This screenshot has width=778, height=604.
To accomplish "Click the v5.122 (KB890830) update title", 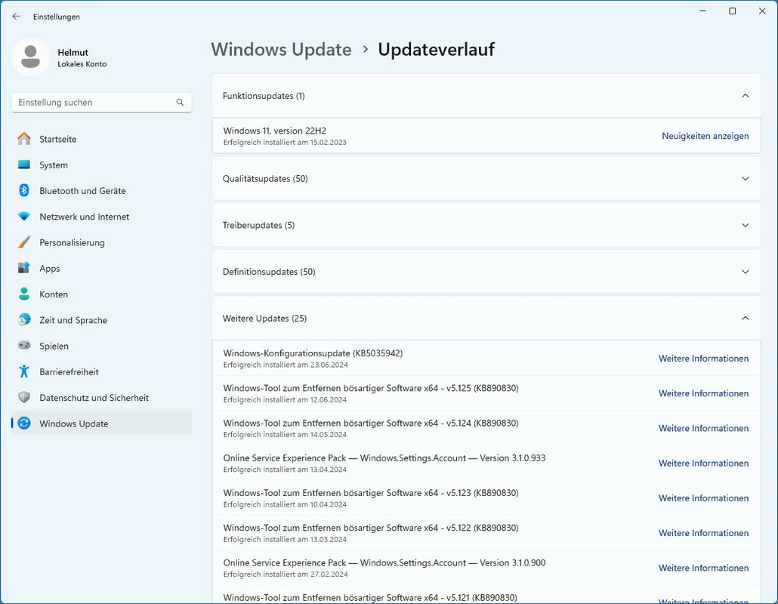I will tap(371, 528).
